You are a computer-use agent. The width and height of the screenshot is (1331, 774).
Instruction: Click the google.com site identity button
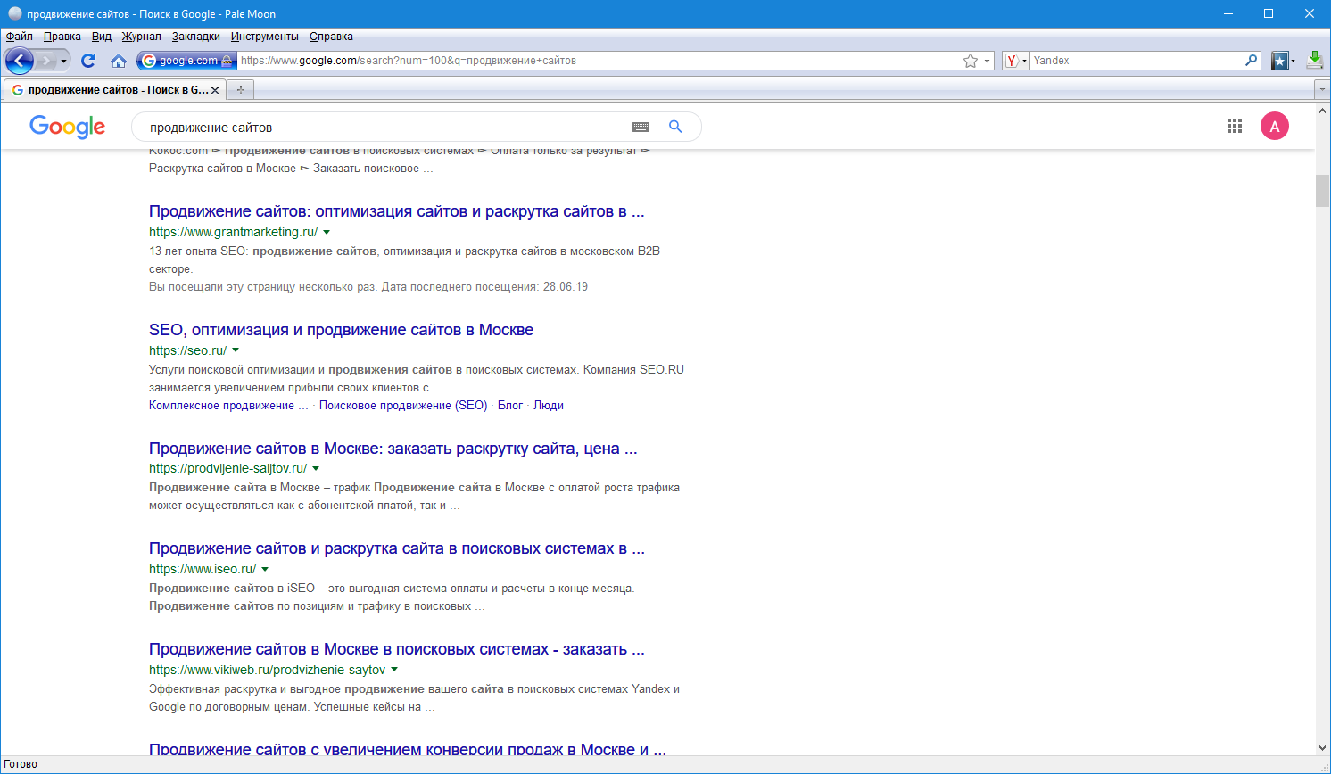pyautogui.click(x=186, y=61)
